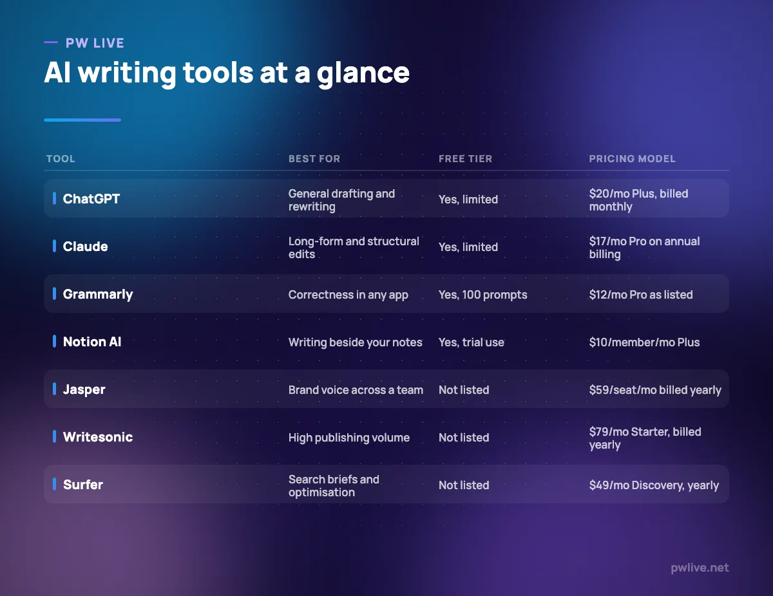Click the free tier cell in the ChatGPT row
The width and height of the screenshot is (773, 596).
(468, 200)
